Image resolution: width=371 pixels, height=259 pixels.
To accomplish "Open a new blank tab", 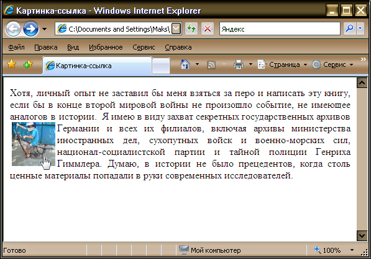I will tap(161, 66).
